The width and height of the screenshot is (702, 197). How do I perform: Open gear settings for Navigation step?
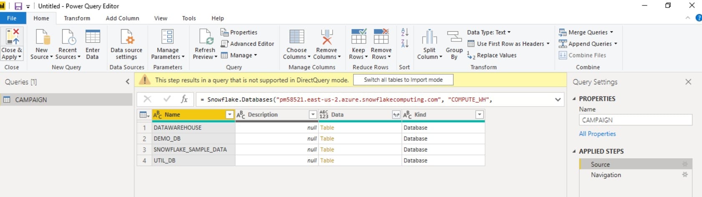[x=684, y=174]
